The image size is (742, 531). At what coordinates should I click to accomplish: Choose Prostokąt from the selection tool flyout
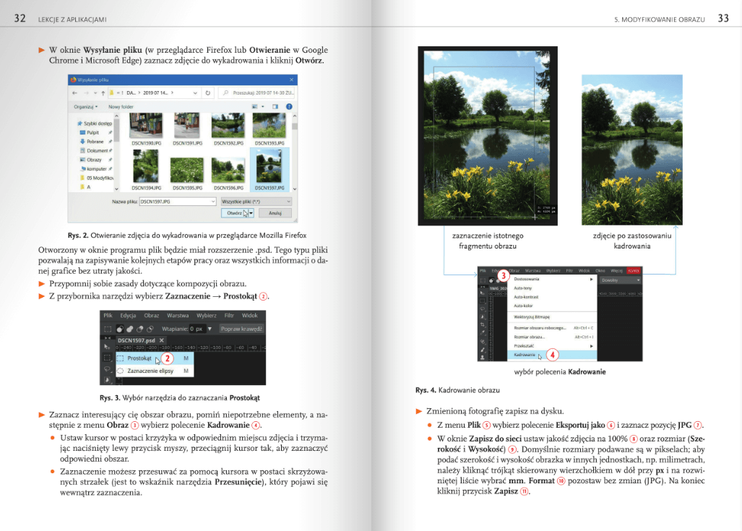click(155, 358)
